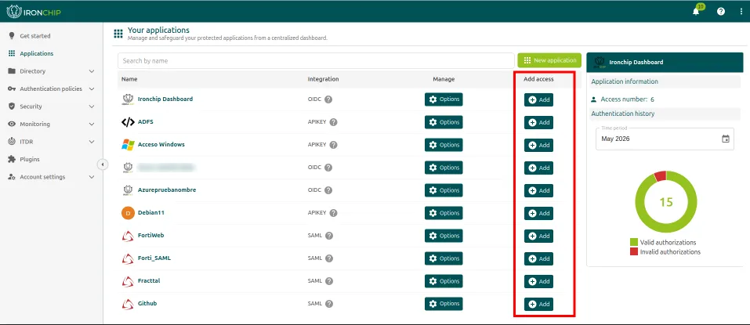
Task: Click the Integration column header
Action: [324, 79]
